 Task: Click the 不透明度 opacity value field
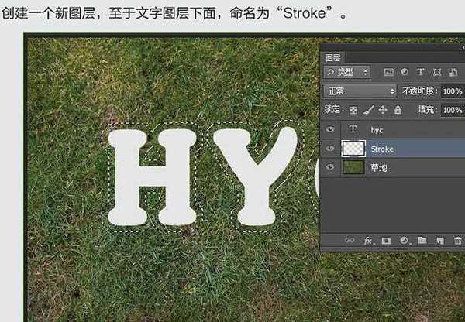[x=452, y=91]
